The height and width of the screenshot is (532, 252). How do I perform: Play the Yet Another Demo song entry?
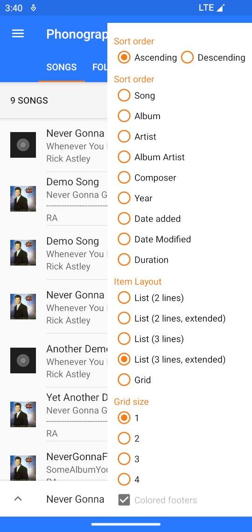[x=59, y=414]
